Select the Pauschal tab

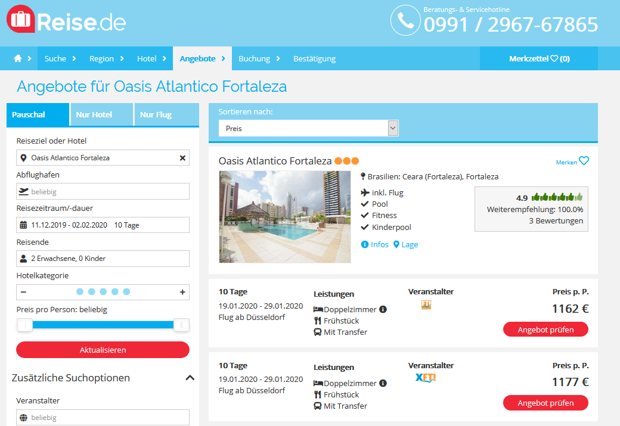38,114
